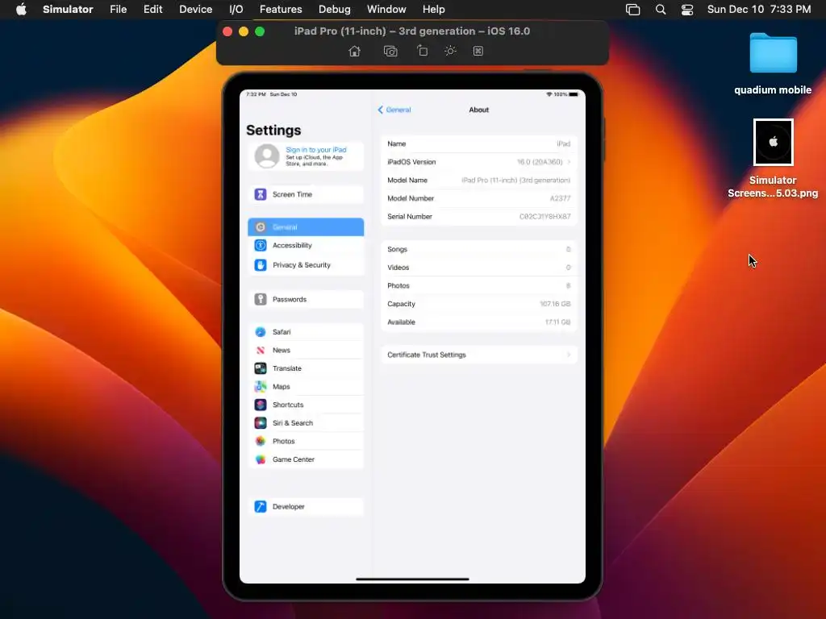This screenshot has width=826, height=619.
Task: Open the Device menu
Action: (x=195, y=9)
